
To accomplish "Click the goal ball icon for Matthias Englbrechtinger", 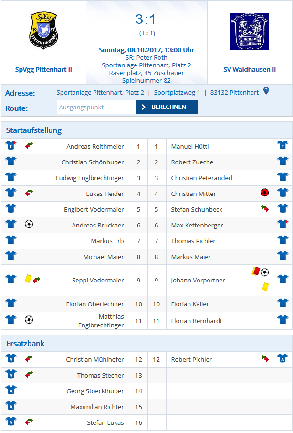I will (x=29, y=320).
